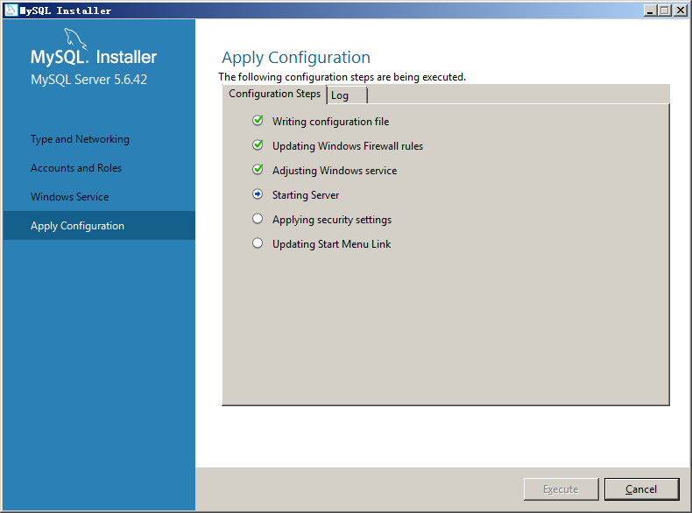Viewport: 692px width, 513px height.
Task: Click the empty circle beside Updating Start Menu Link
Action: click(x=258, y=243)
